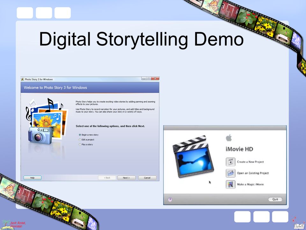The width and height of the screenshot is (306, 230).
Task: Click the Just Read, Florida! logo
Action: coord(13,225)
